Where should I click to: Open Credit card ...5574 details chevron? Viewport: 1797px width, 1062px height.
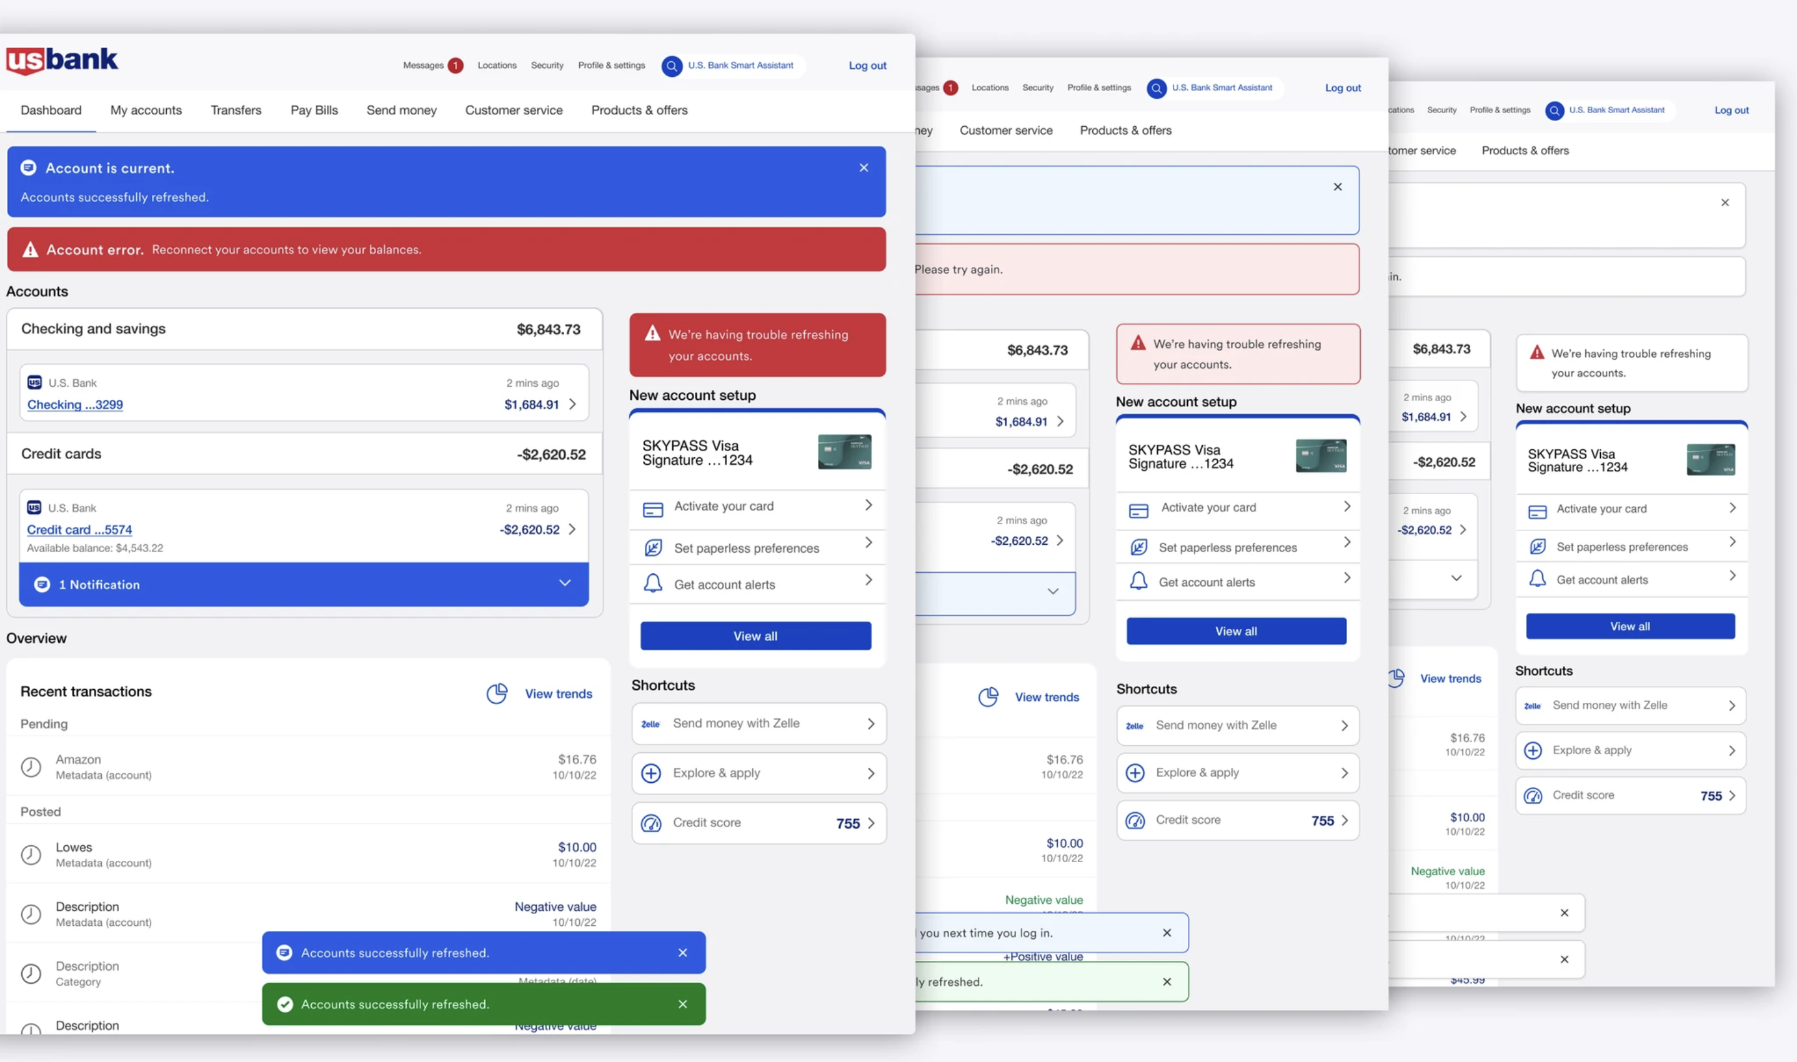point(572,529)
